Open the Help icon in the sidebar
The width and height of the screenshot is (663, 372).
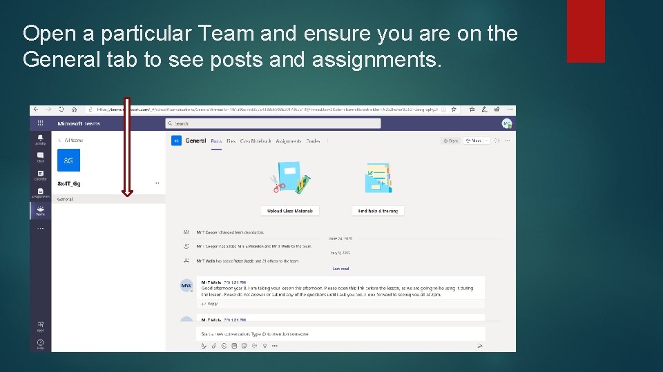pyautogui.click(x=40, y=344)
